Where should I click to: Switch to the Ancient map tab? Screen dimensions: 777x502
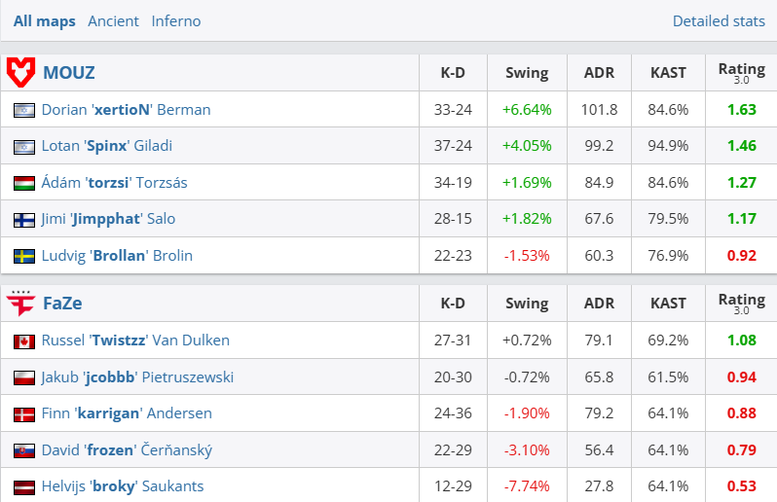coord(113,20)
